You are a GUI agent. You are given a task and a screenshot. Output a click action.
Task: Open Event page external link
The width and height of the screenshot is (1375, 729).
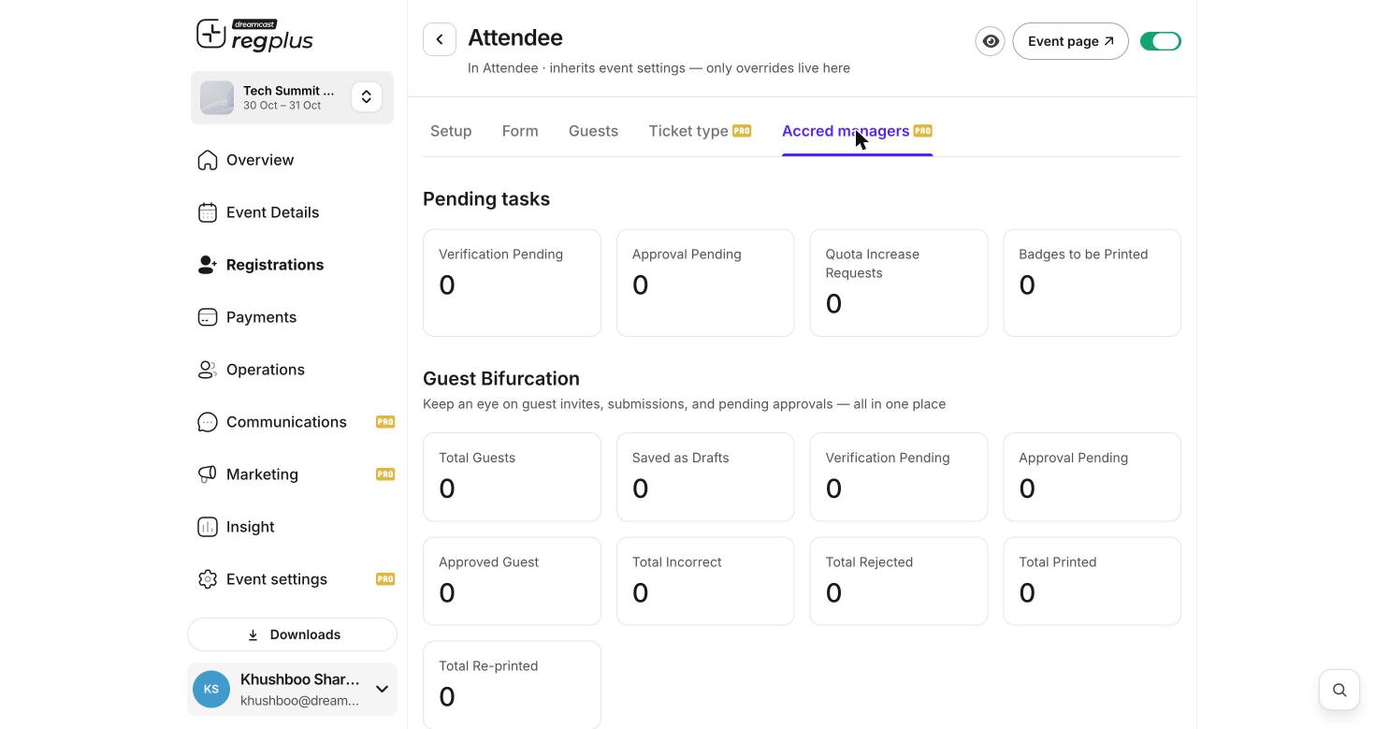1071,41
